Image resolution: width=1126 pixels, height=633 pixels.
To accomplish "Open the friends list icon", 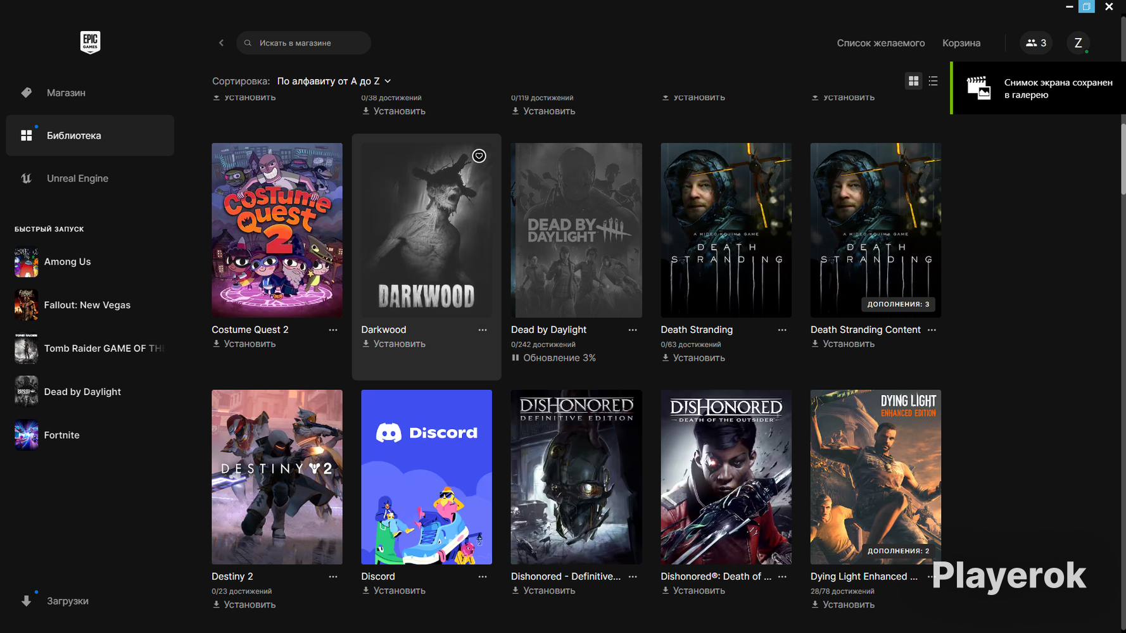I will [x=1036, y=43].
